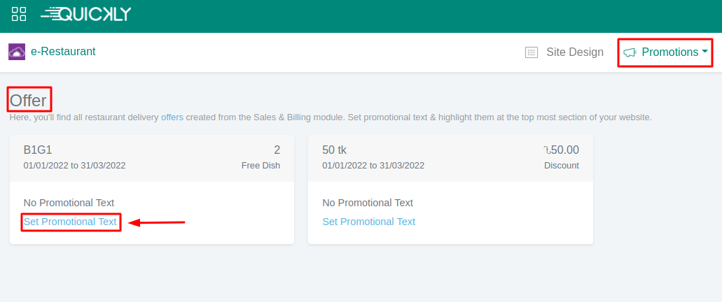Click the Site Design list icon
The height and width of the screenshot is (302, 722).
[532, 52]
